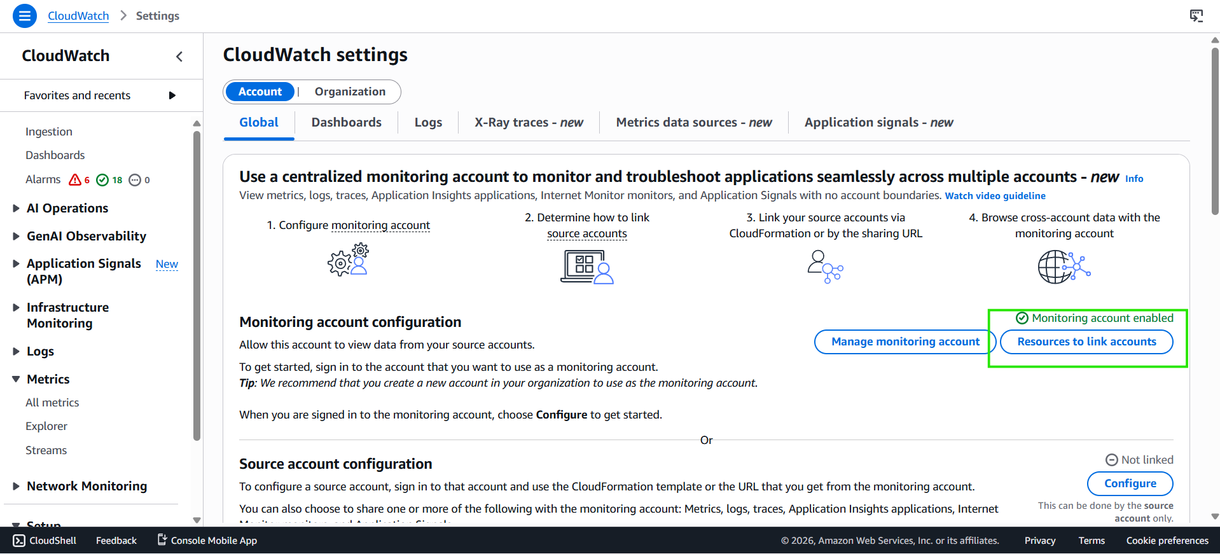Screen dimensions: 1220x554
Task: Click Manage monitoring account button
Action: point(905,342)
